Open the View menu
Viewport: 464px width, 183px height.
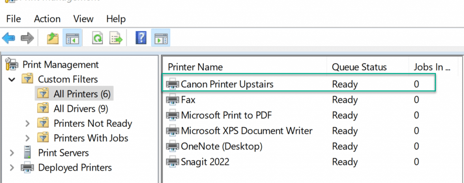[x=83, y=19]
